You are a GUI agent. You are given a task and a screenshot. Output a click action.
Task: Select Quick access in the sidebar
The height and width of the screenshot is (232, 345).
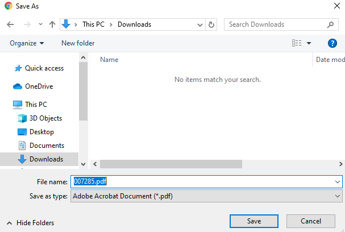(44, 68)
